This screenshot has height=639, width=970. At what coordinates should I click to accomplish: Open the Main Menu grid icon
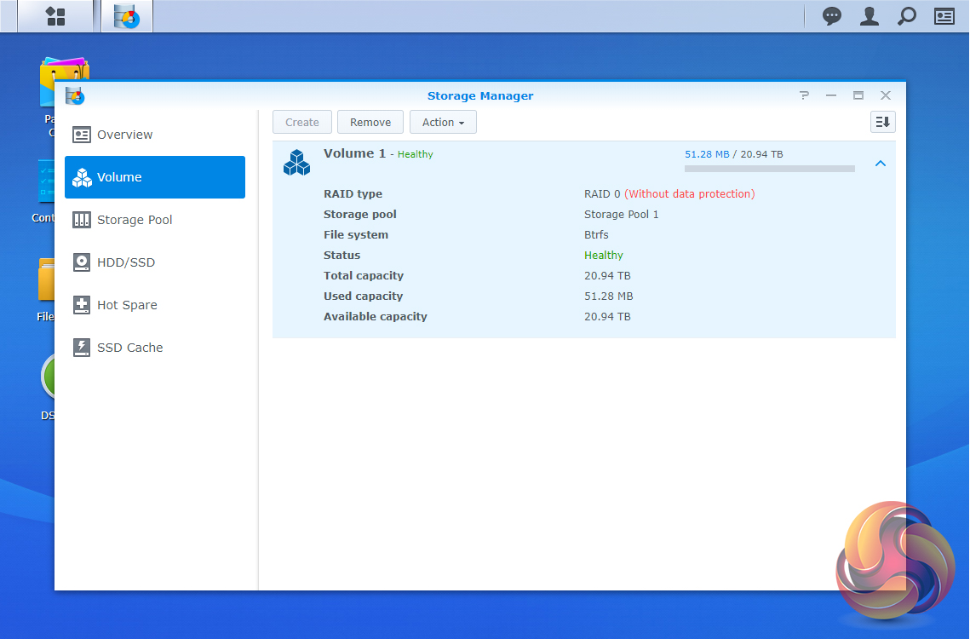(55, 16)
